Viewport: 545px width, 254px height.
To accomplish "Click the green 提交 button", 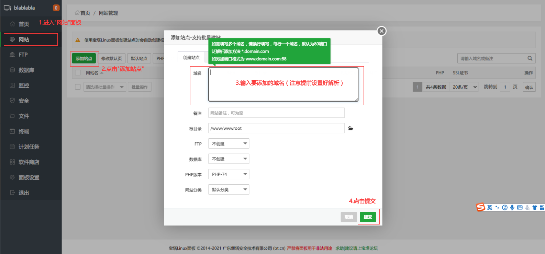I will click(x=368, y=217).
